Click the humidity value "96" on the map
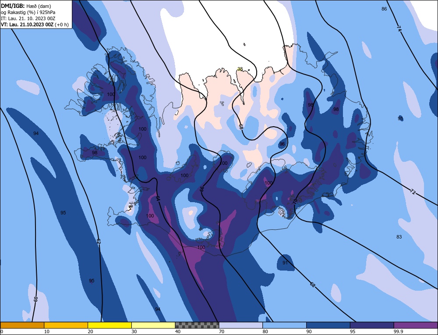The width and height of the screenshot is (438, 335). (282, 144)
